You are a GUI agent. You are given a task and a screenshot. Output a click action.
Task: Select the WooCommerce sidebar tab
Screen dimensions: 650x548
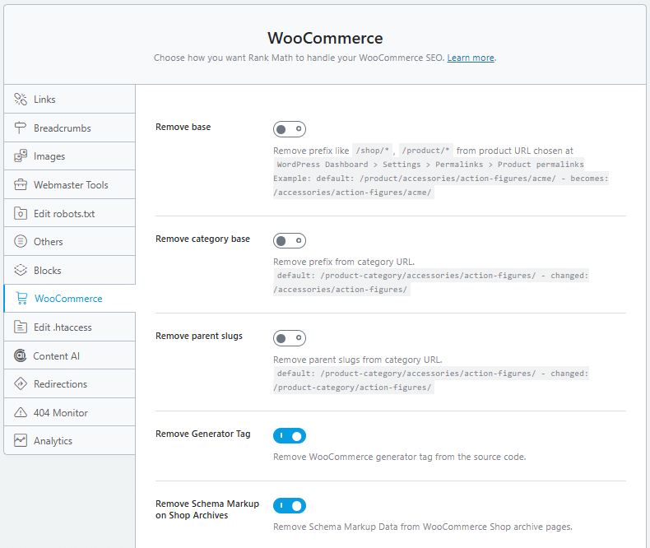coord(68,299)
